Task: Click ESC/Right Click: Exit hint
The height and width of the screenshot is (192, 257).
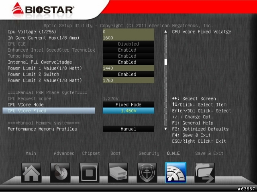Action: click(199, 141)
